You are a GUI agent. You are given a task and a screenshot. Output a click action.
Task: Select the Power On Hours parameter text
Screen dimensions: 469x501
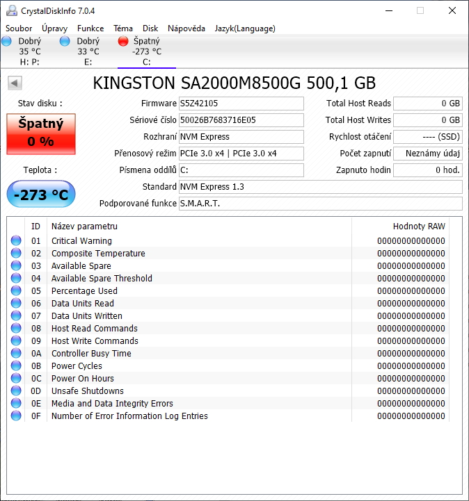(x=83, y=378)
